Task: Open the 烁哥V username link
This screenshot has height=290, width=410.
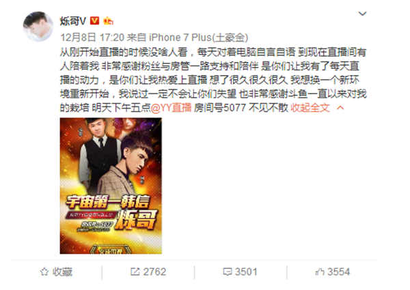Action: 72,20
